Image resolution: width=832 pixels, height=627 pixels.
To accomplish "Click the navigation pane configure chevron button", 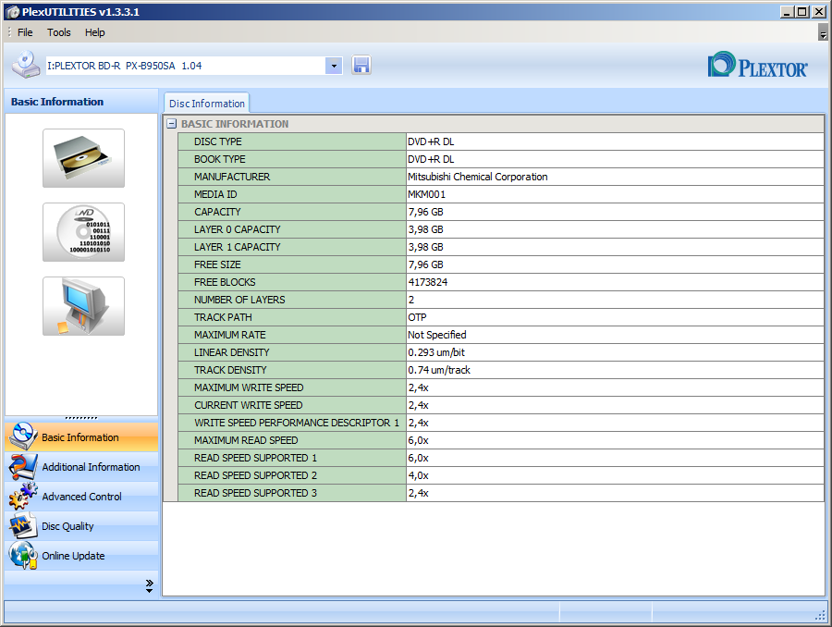I will [x=149, y=585].
